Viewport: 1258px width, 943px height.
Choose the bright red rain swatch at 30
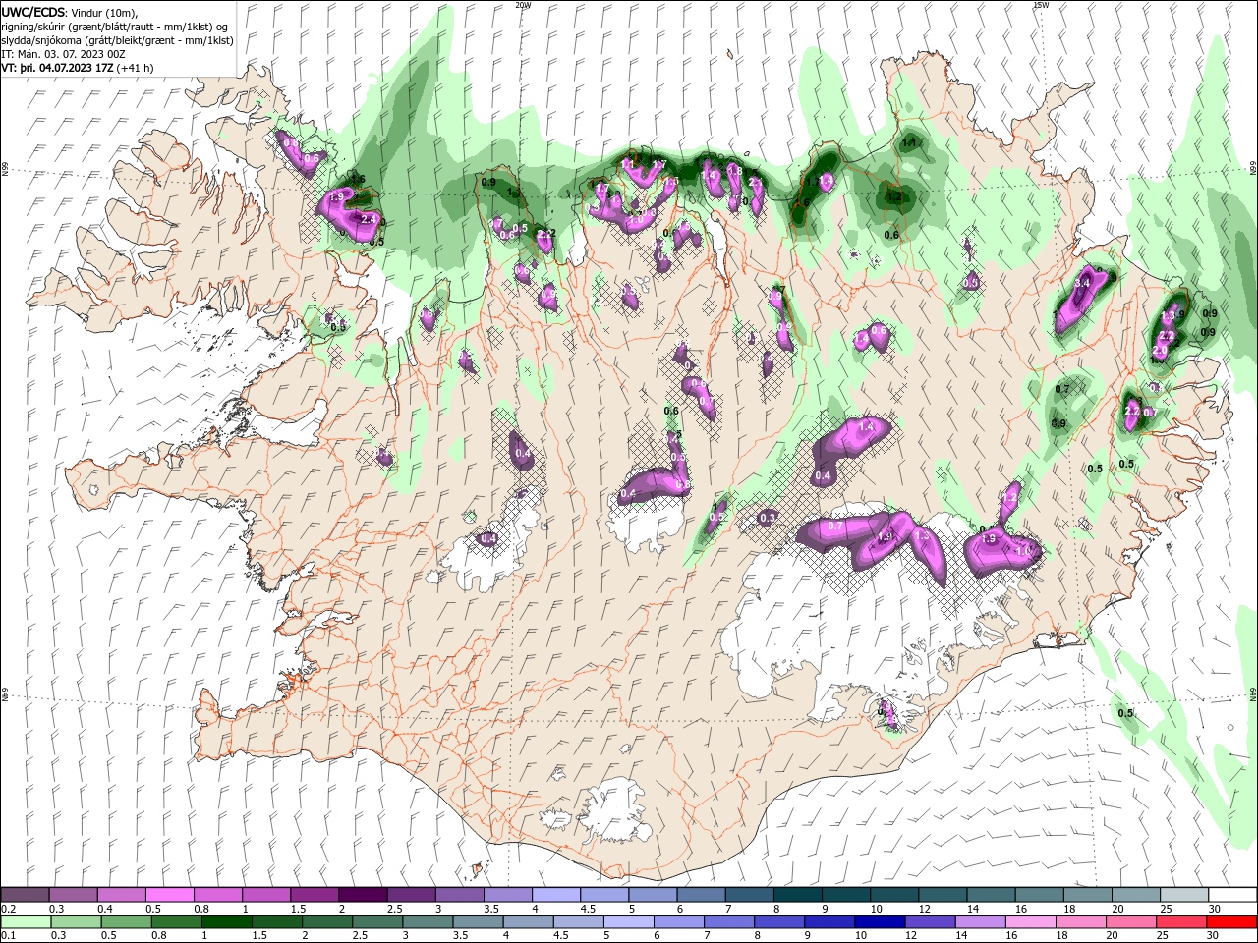tap(1230, 922)
